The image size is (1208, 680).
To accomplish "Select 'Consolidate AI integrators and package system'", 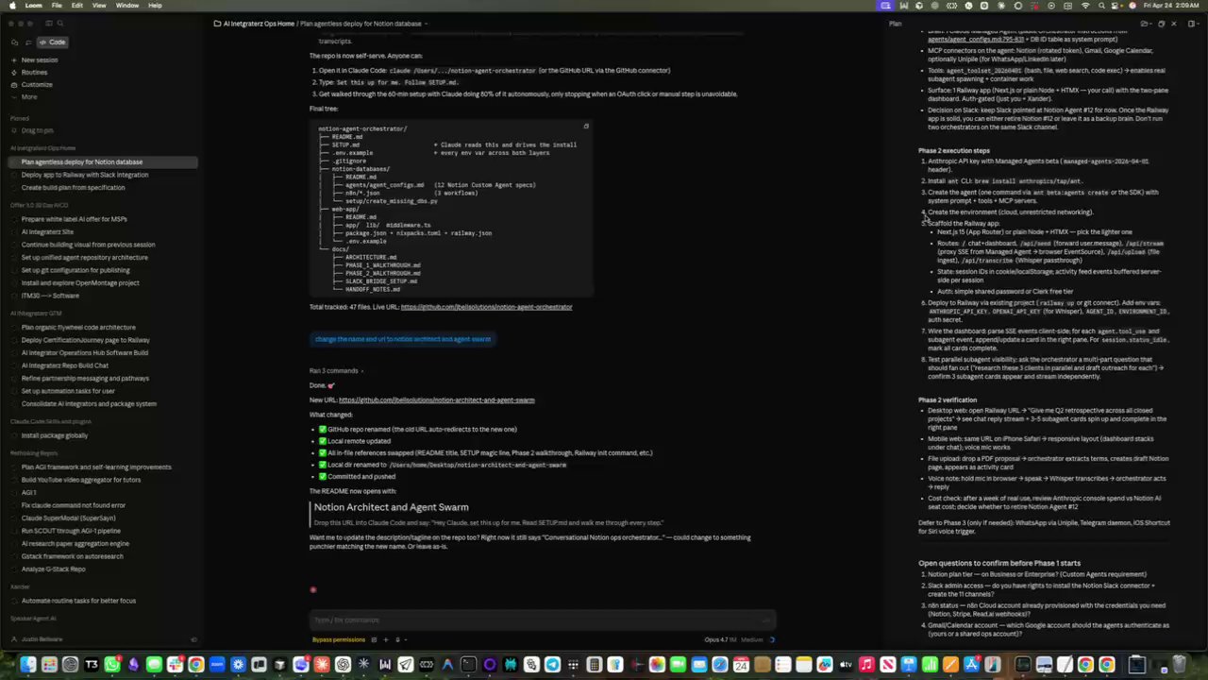I will click(89, 404).
